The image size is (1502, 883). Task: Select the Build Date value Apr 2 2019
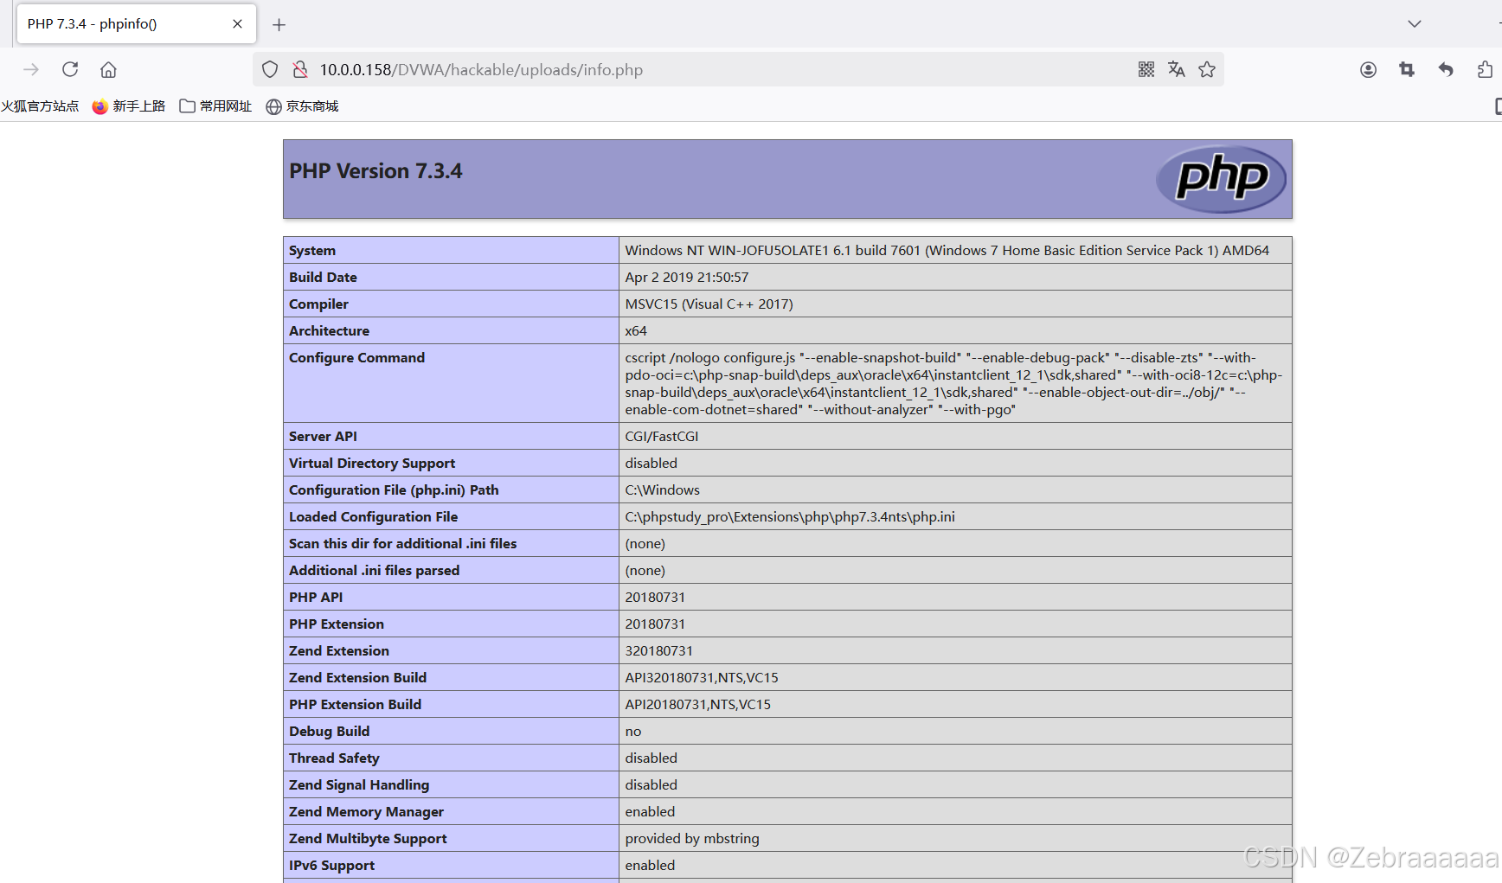point(687,278)
